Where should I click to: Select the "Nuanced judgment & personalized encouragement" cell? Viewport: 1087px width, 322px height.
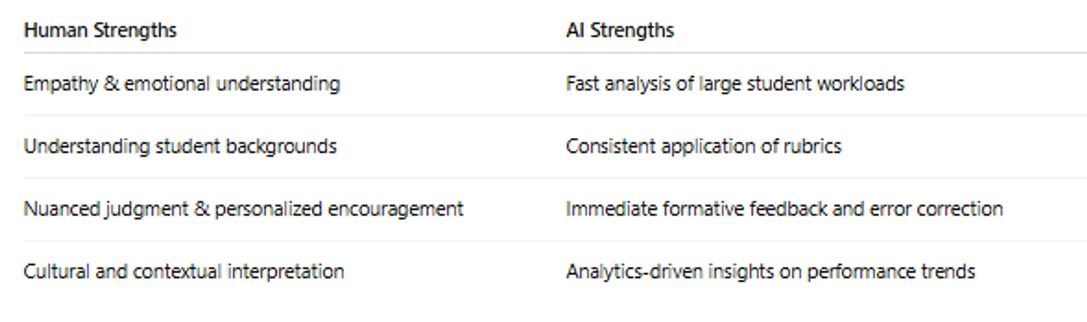pyautogui.click(x=243, y=210)
